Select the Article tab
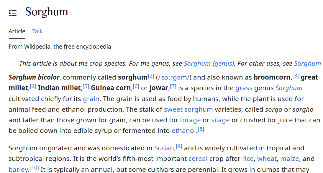This screenshot has height=173, width=323. [17, 31]
